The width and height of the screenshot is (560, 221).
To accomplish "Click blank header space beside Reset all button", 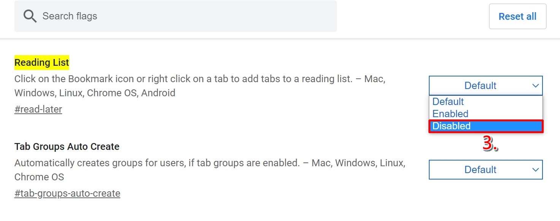I will tap(412, 16).
